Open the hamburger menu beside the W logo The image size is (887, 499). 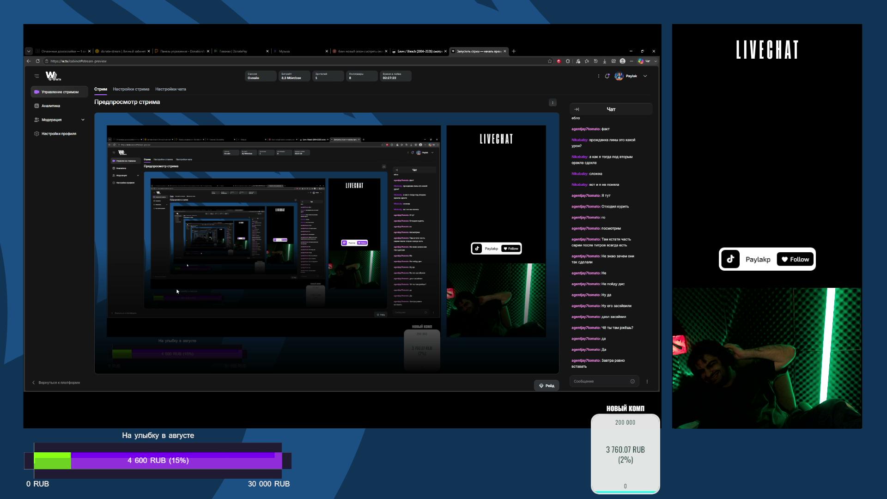(x=36, y=76)
